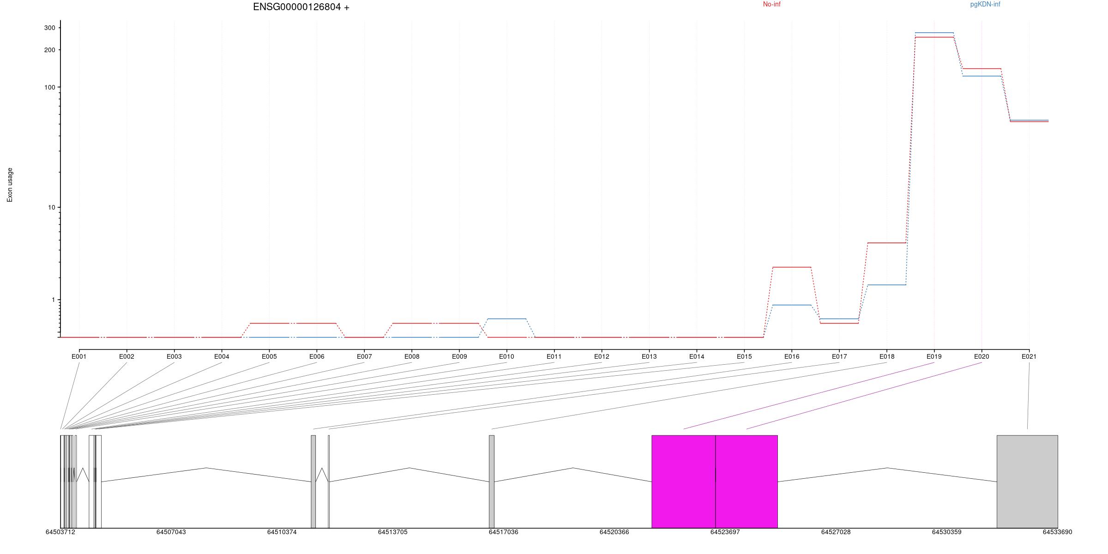Click exon label E018

click(x=887, y=356)
